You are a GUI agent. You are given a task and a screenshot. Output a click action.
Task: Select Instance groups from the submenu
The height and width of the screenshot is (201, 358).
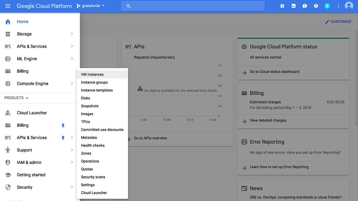click(x=102, y=82)
